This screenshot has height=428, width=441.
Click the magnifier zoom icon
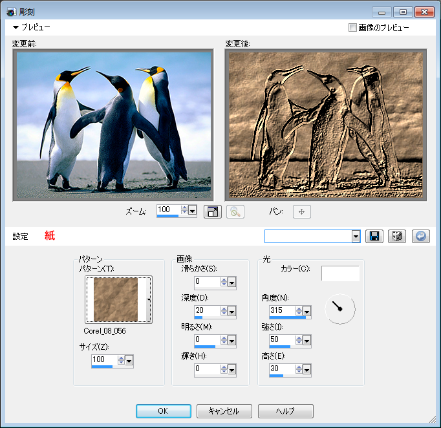(235, 211)
